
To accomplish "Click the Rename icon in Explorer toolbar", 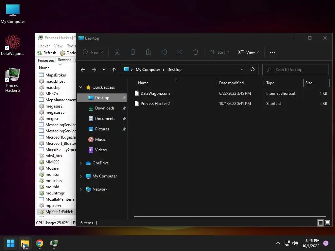I will click(164, 52).
